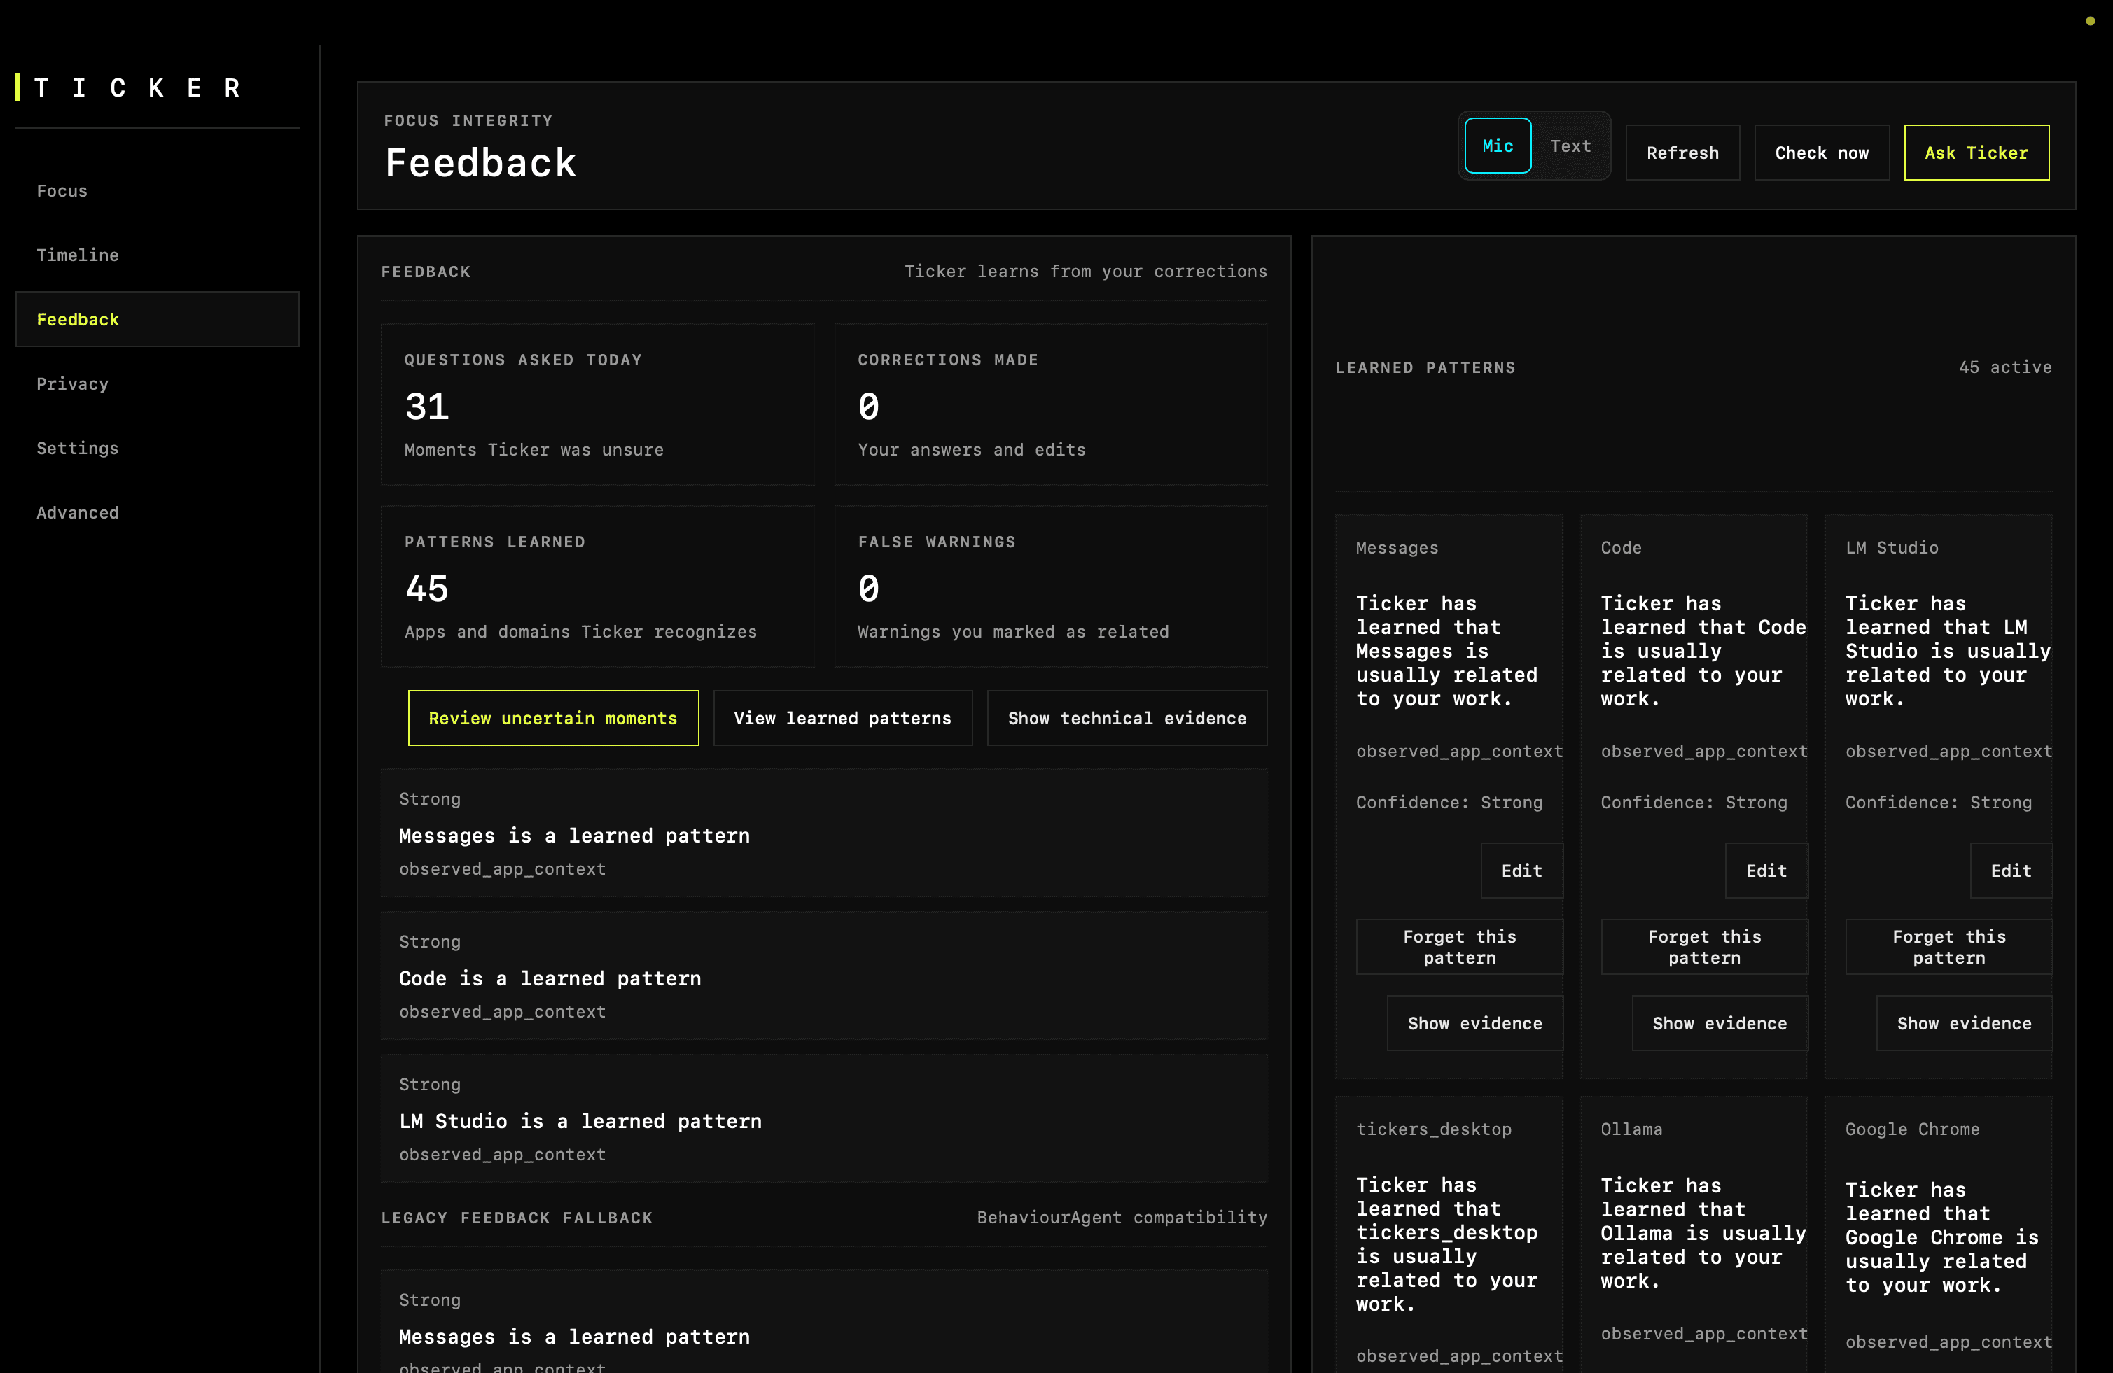Screen dimensions: 2113x1373
Task: Click the tickers_desktop pattern card title
Action: pyautogui.click(x=1433, y=1129)
